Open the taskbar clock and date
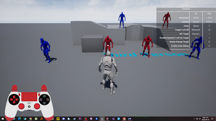Screen dimensions: 216x121 click(x=206, y=119)
